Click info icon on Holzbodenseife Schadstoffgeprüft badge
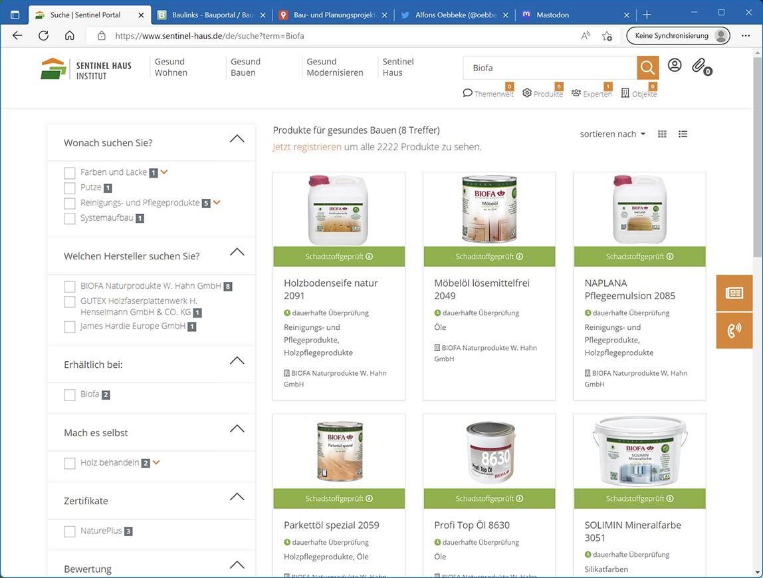Image resolution: width=763 pixels, height=578 pixels. tap(370, 257)
